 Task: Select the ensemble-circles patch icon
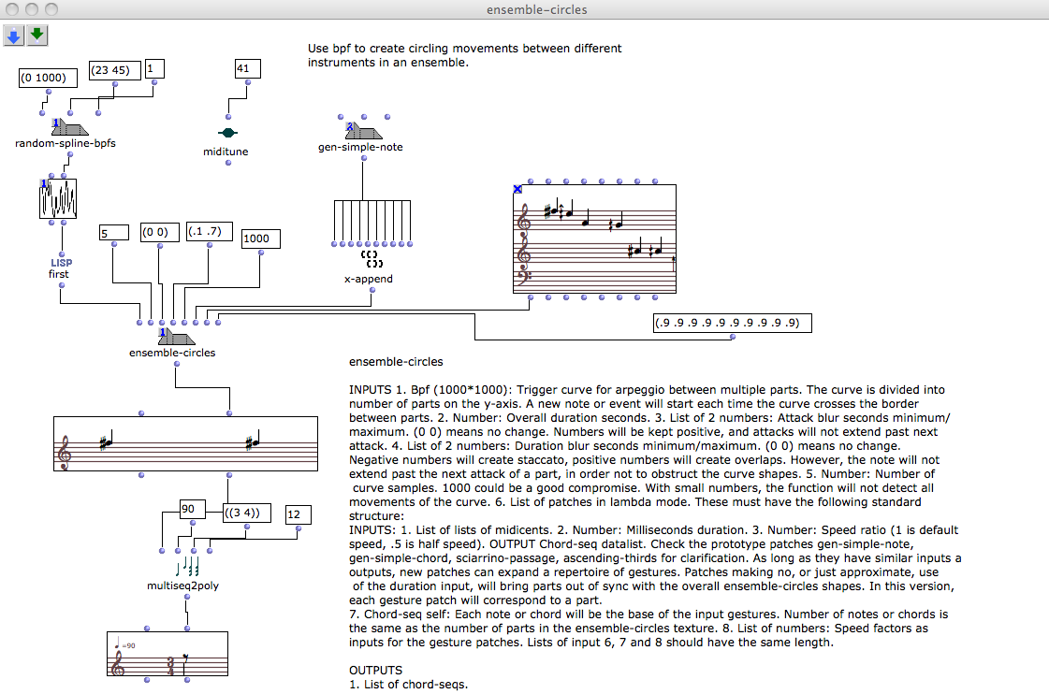pos(173,338)
